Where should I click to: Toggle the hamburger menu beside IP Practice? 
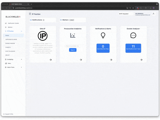point(30,14)
